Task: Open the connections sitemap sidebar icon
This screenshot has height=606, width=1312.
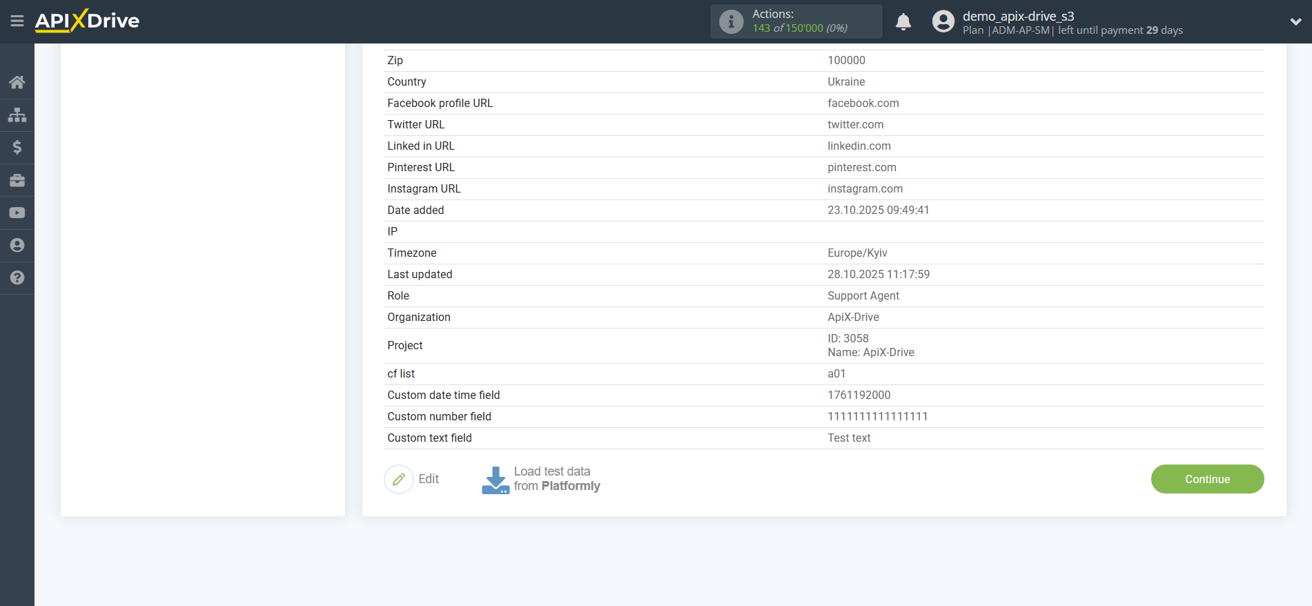Action: 17,115
